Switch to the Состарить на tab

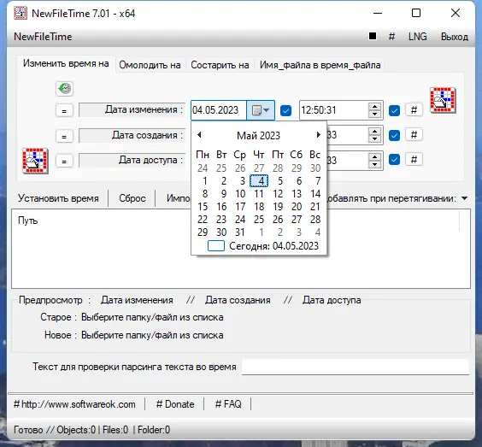[220, 65]
